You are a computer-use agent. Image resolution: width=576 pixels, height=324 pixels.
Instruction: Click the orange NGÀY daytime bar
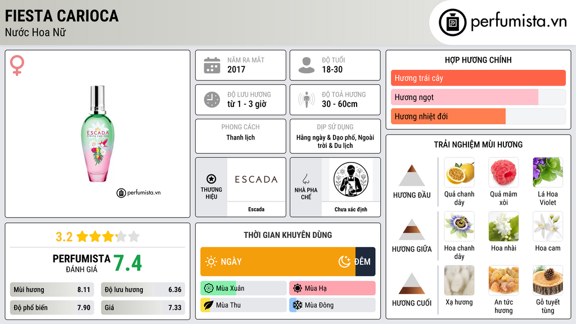point(278,262)
